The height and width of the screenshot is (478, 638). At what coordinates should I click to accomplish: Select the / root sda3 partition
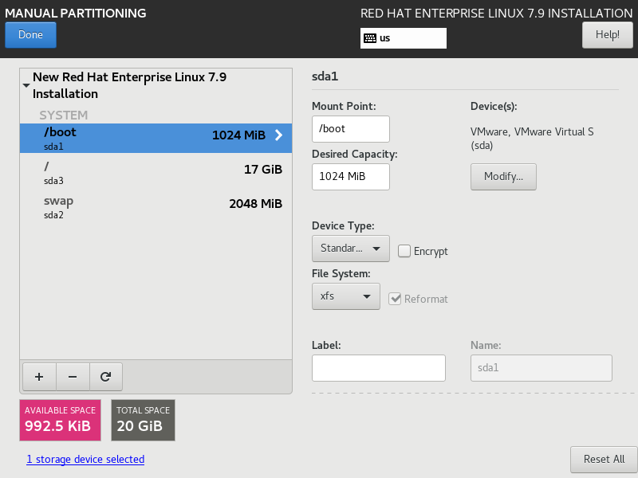[156, 172]
